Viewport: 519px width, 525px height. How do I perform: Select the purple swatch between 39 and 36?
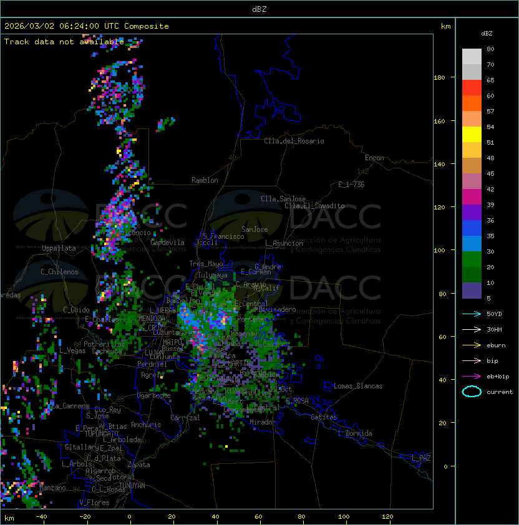point(472,212)
